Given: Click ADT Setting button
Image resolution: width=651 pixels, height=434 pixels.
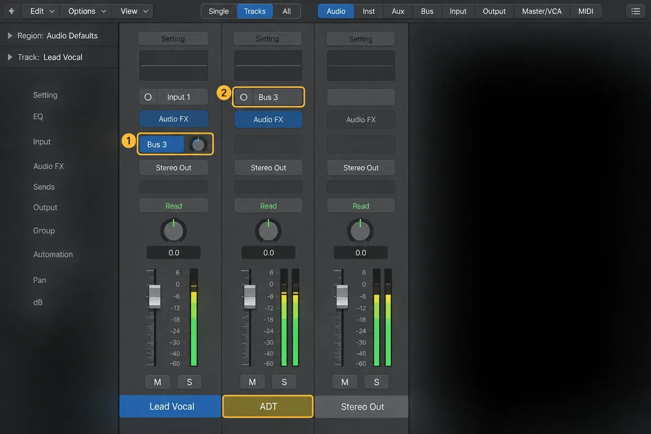Looking at the screenshot, I should [x=267, y=39].
